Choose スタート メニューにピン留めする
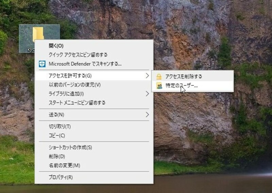272x193 pixels. [x=94, y=103]
